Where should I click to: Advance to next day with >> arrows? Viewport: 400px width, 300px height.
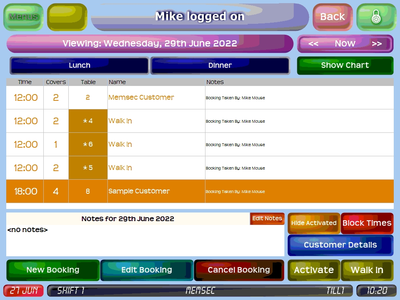[x=377, y=44]
